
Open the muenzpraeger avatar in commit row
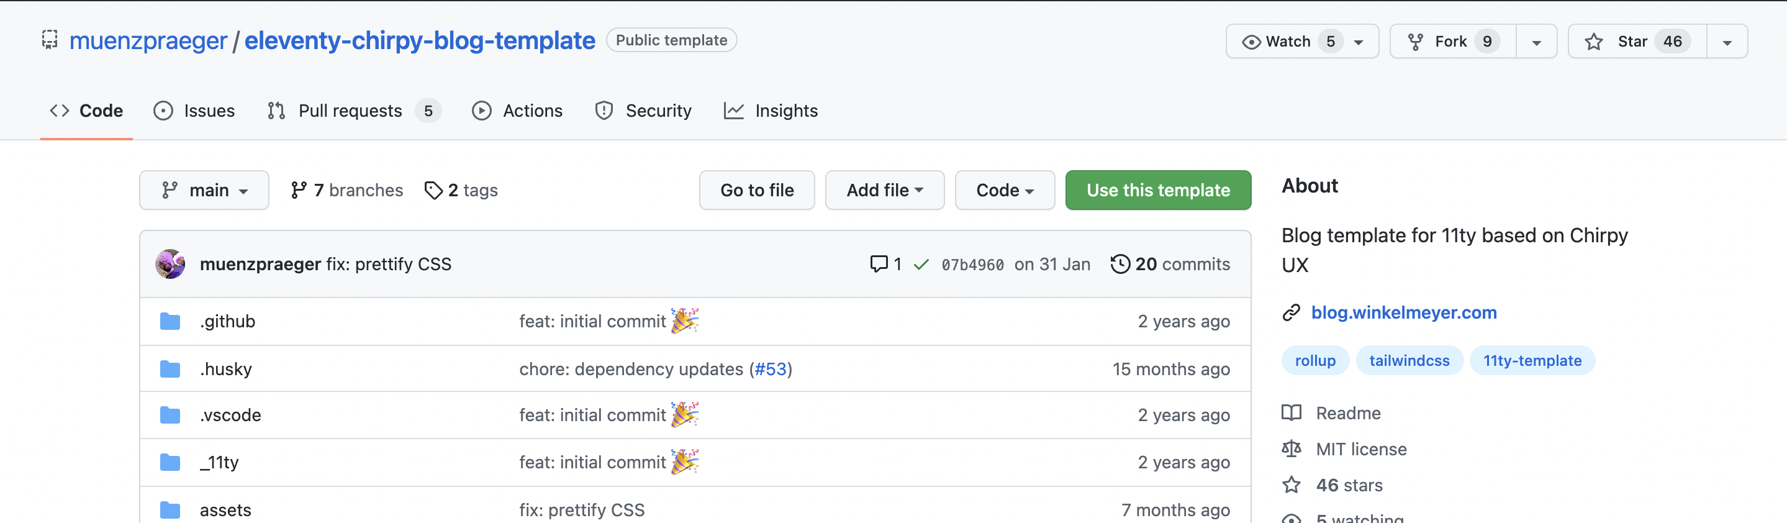point(170,264)
